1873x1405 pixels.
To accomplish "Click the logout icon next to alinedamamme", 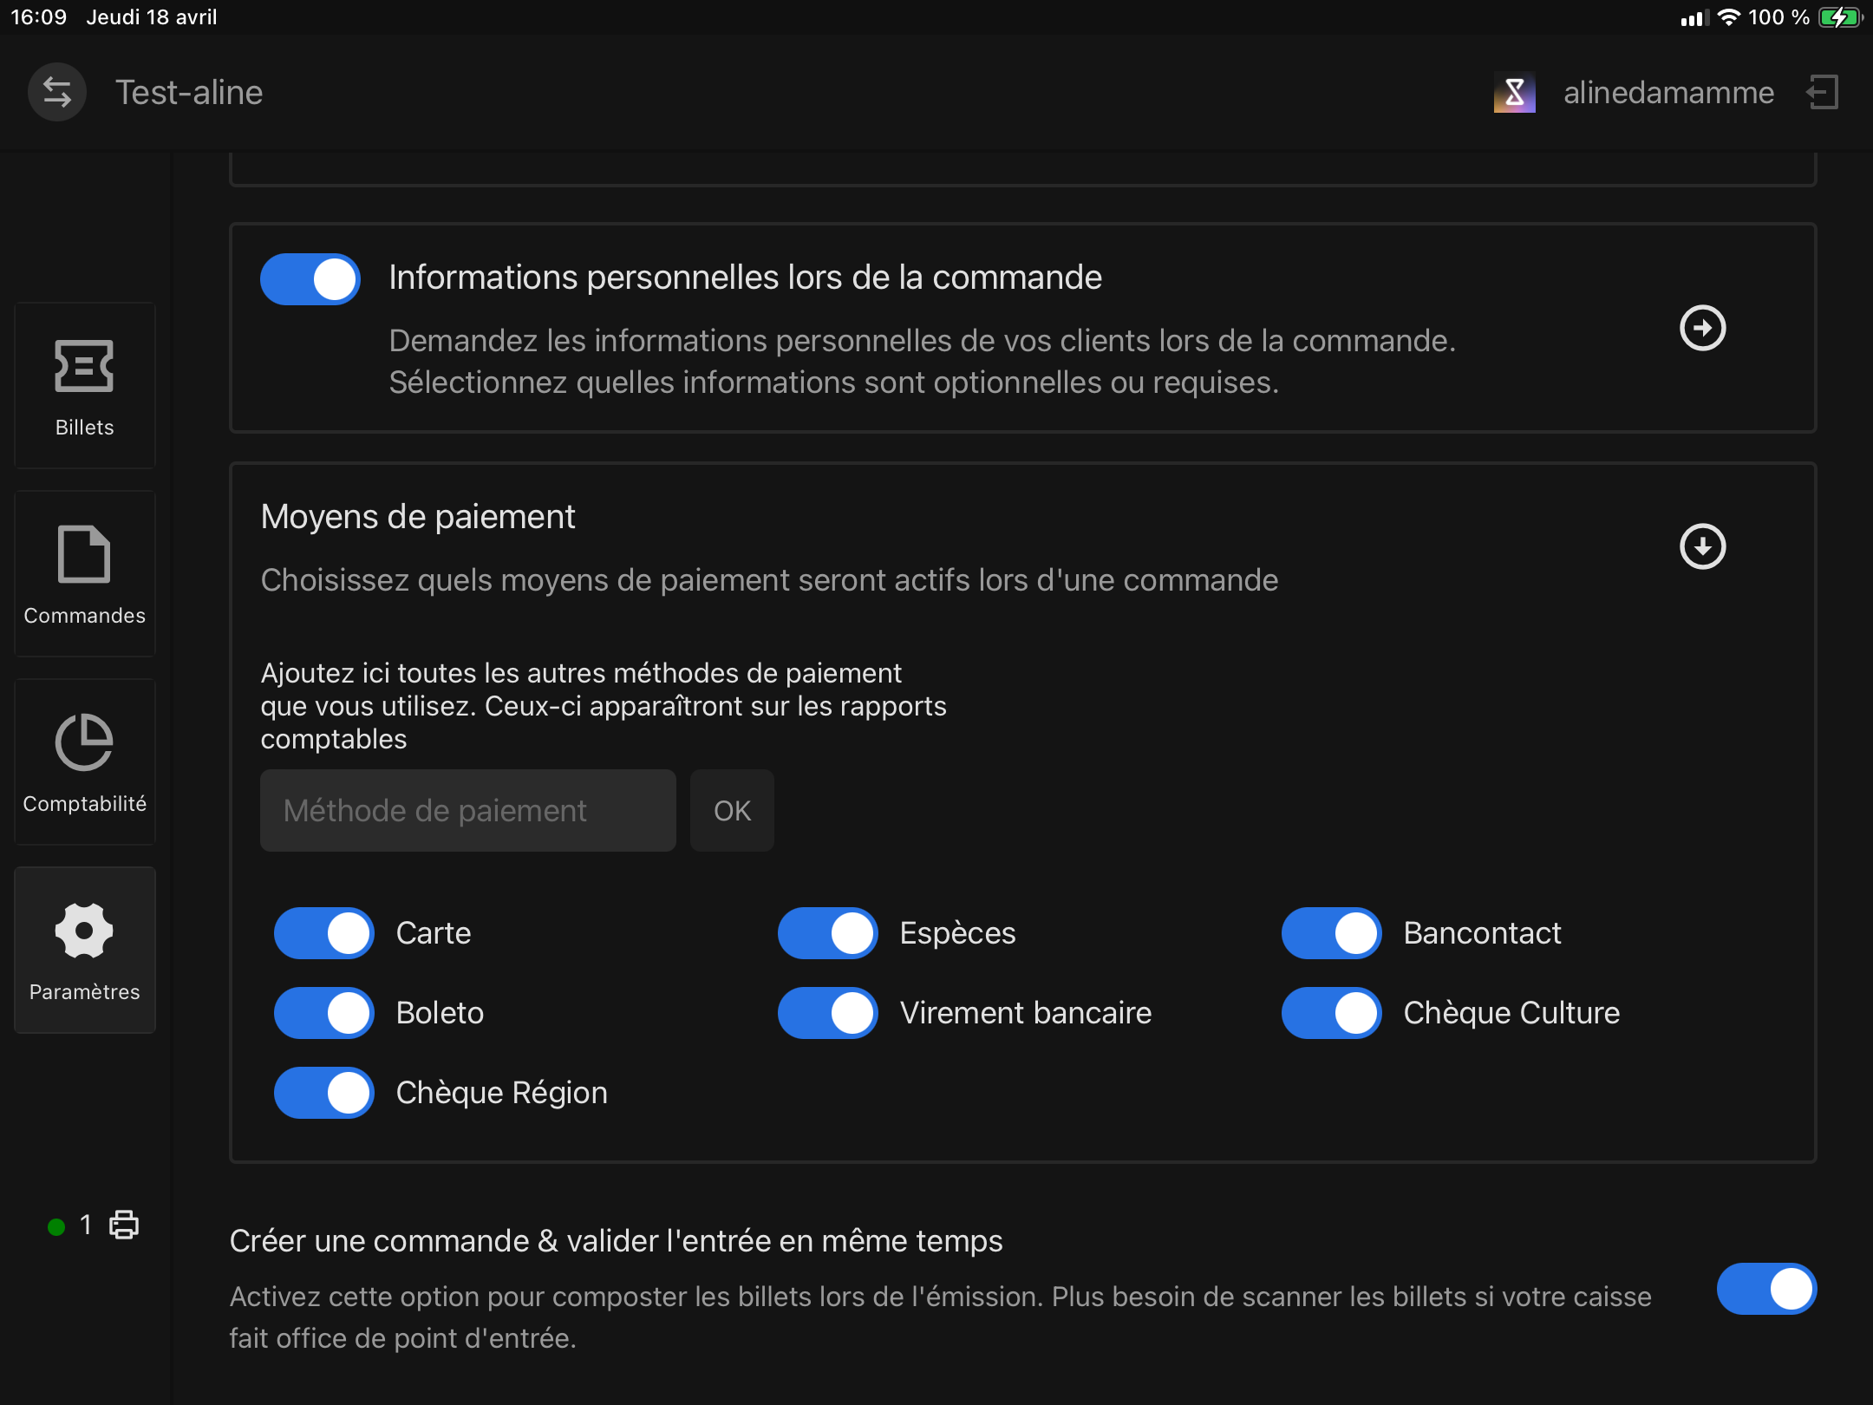I will pyautogui.click(x=1822, y=92).
